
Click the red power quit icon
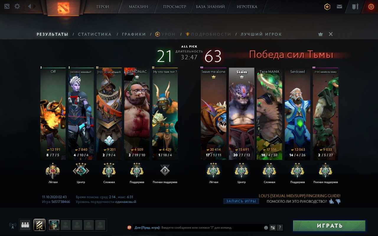(x=371, y=6)
